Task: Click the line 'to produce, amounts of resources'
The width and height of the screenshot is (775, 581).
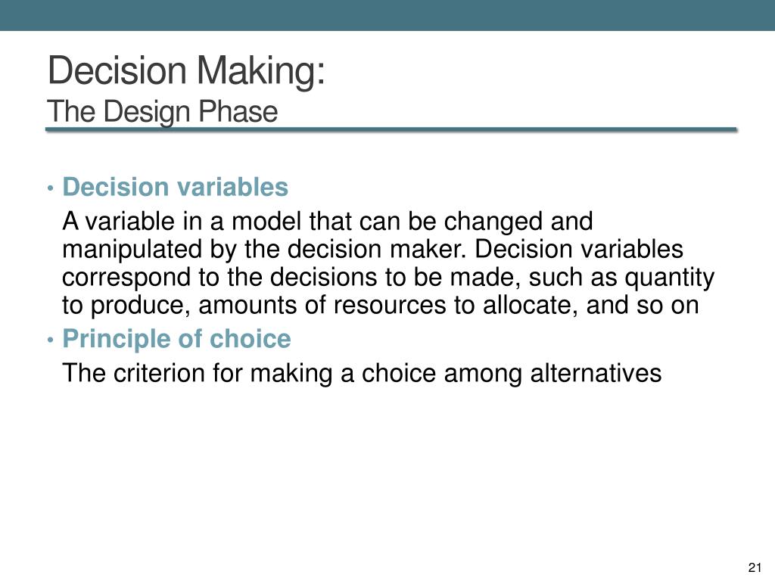Action: pyautogui.click(x=380, y=306)
